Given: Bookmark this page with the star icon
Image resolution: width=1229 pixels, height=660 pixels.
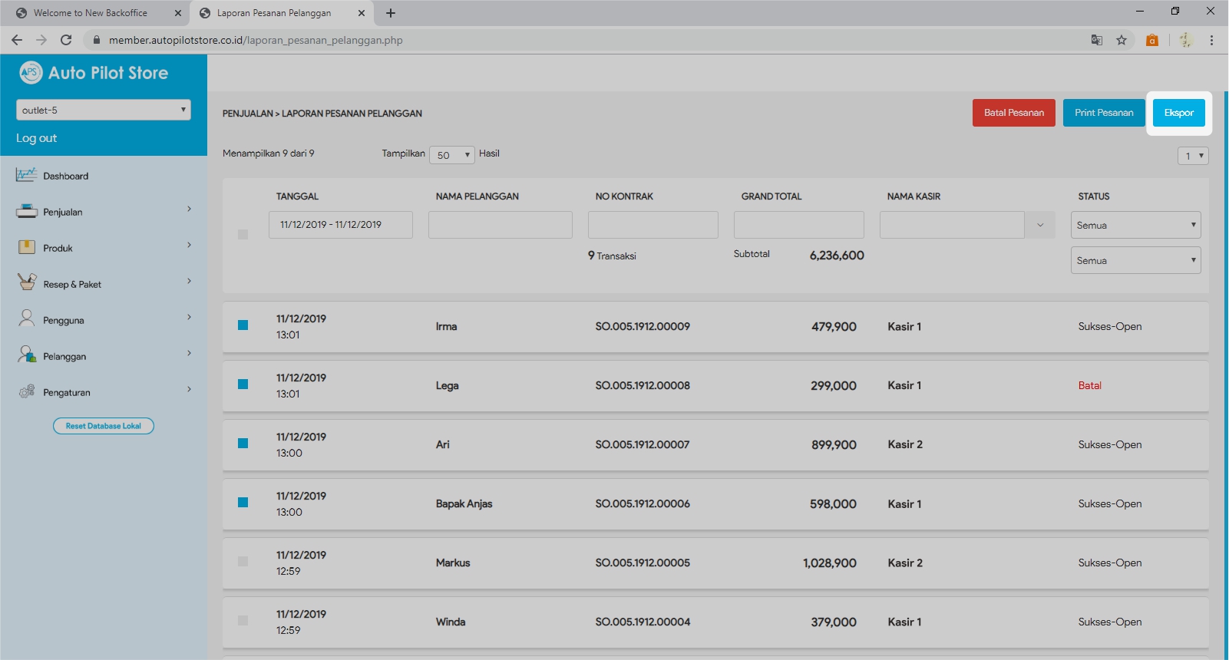Looking at the screenshot, I should coord(1122,40).
